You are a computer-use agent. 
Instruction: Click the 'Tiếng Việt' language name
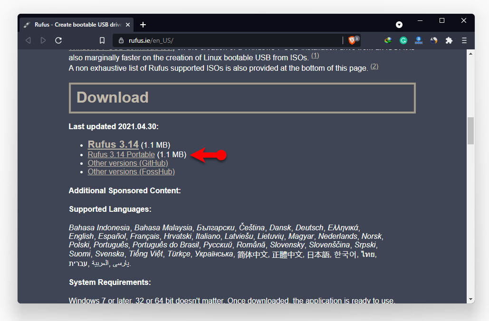point(146,254)
